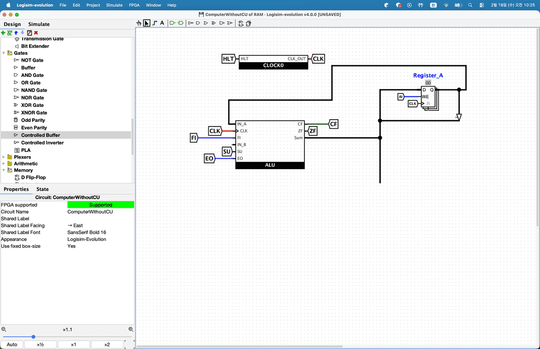Expand the Arithmetic library folder

[x=4, y=164]
